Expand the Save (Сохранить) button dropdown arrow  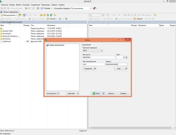[x=95, y=69]
